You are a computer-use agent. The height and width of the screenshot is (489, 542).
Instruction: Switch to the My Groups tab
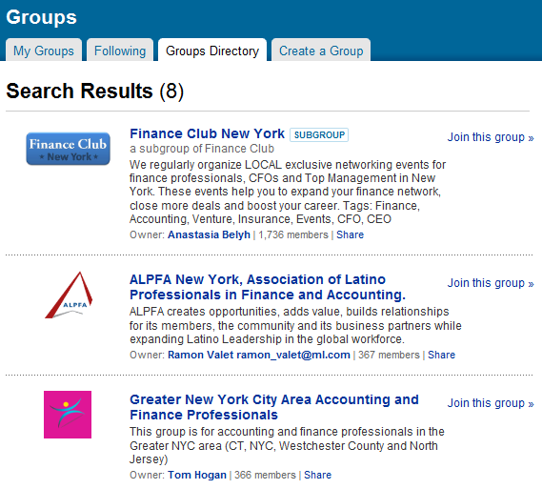click(x=44, y=51)
